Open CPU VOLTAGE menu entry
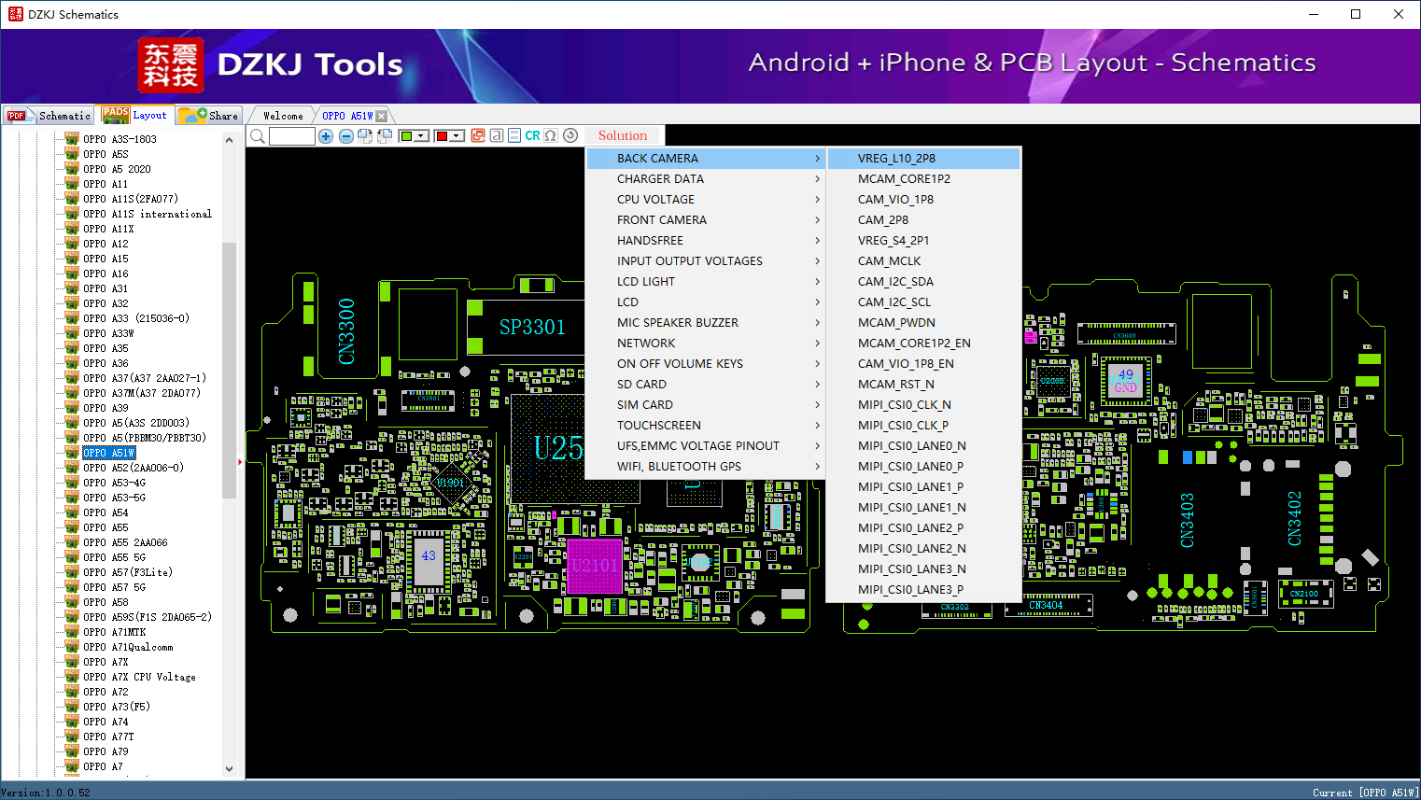Screen dimensions: 1421x800 click(705, 200)
